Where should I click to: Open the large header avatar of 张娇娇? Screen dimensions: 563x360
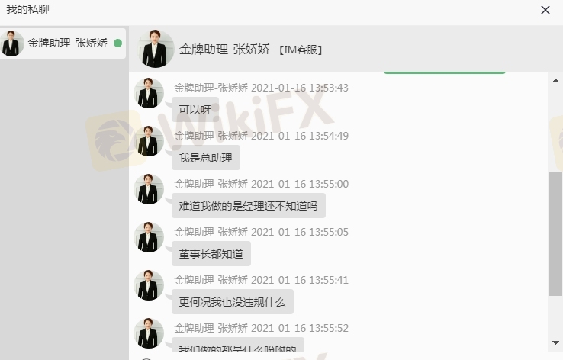(156, 49)
